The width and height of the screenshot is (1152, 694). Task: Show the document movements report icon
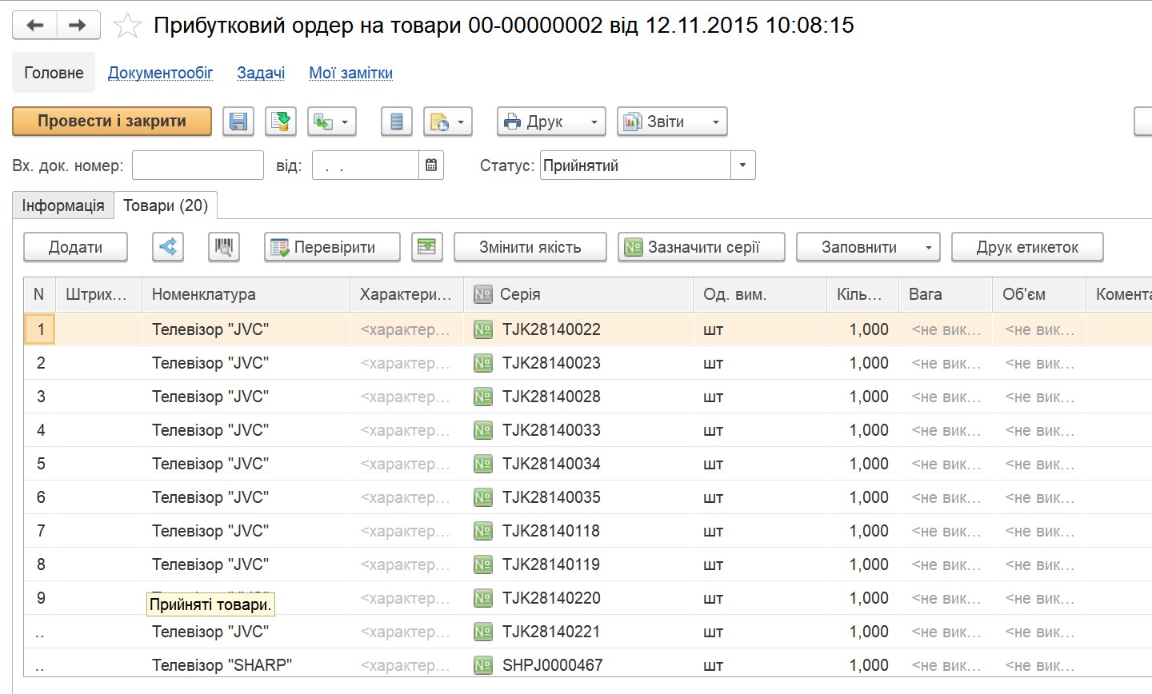click(x=396, y=122)
